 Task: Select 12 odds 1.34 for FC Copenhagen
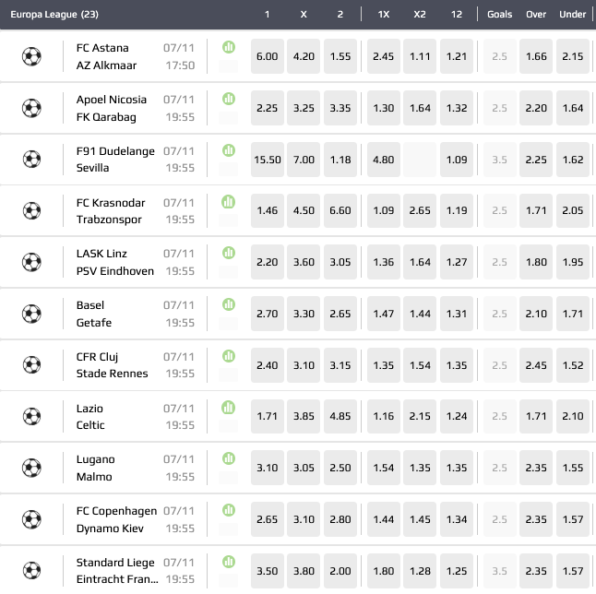pos(457,520)
